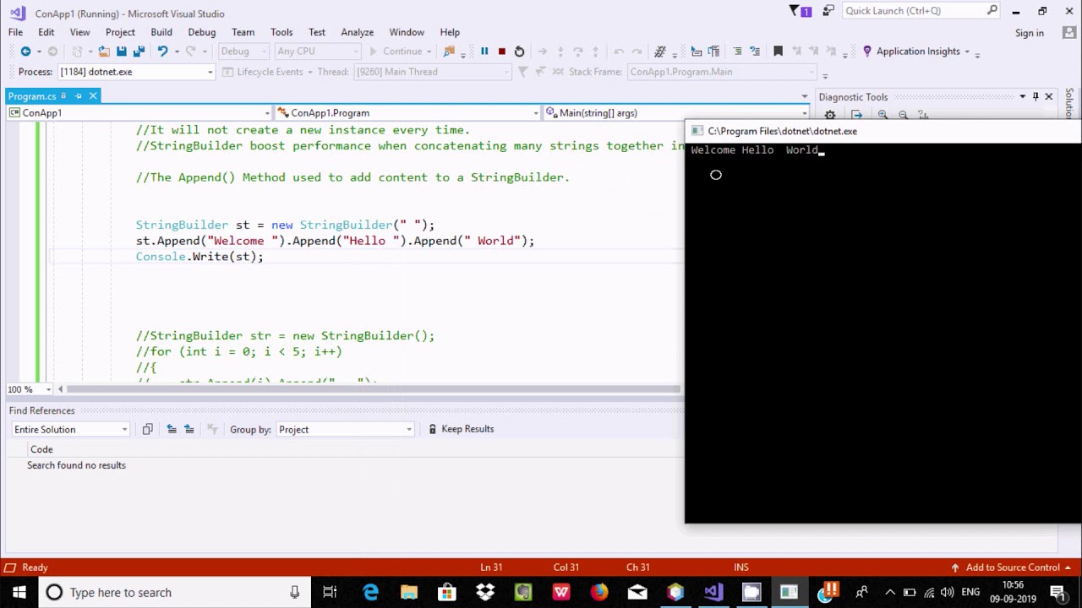Toggle pin on the Program.cs tab
The height and width of the screenshot is (608, 1082).
(x=78, y=96)
